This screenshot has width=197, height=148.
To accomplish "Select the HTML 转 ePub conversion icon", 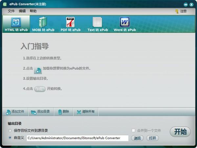I will 16,23.
